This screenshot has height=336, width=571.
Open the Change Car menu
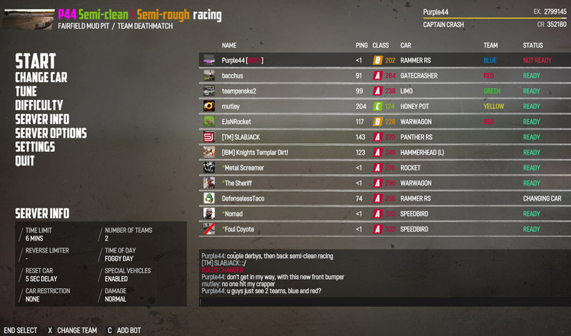pyautogui.click(x=41, y=77)
